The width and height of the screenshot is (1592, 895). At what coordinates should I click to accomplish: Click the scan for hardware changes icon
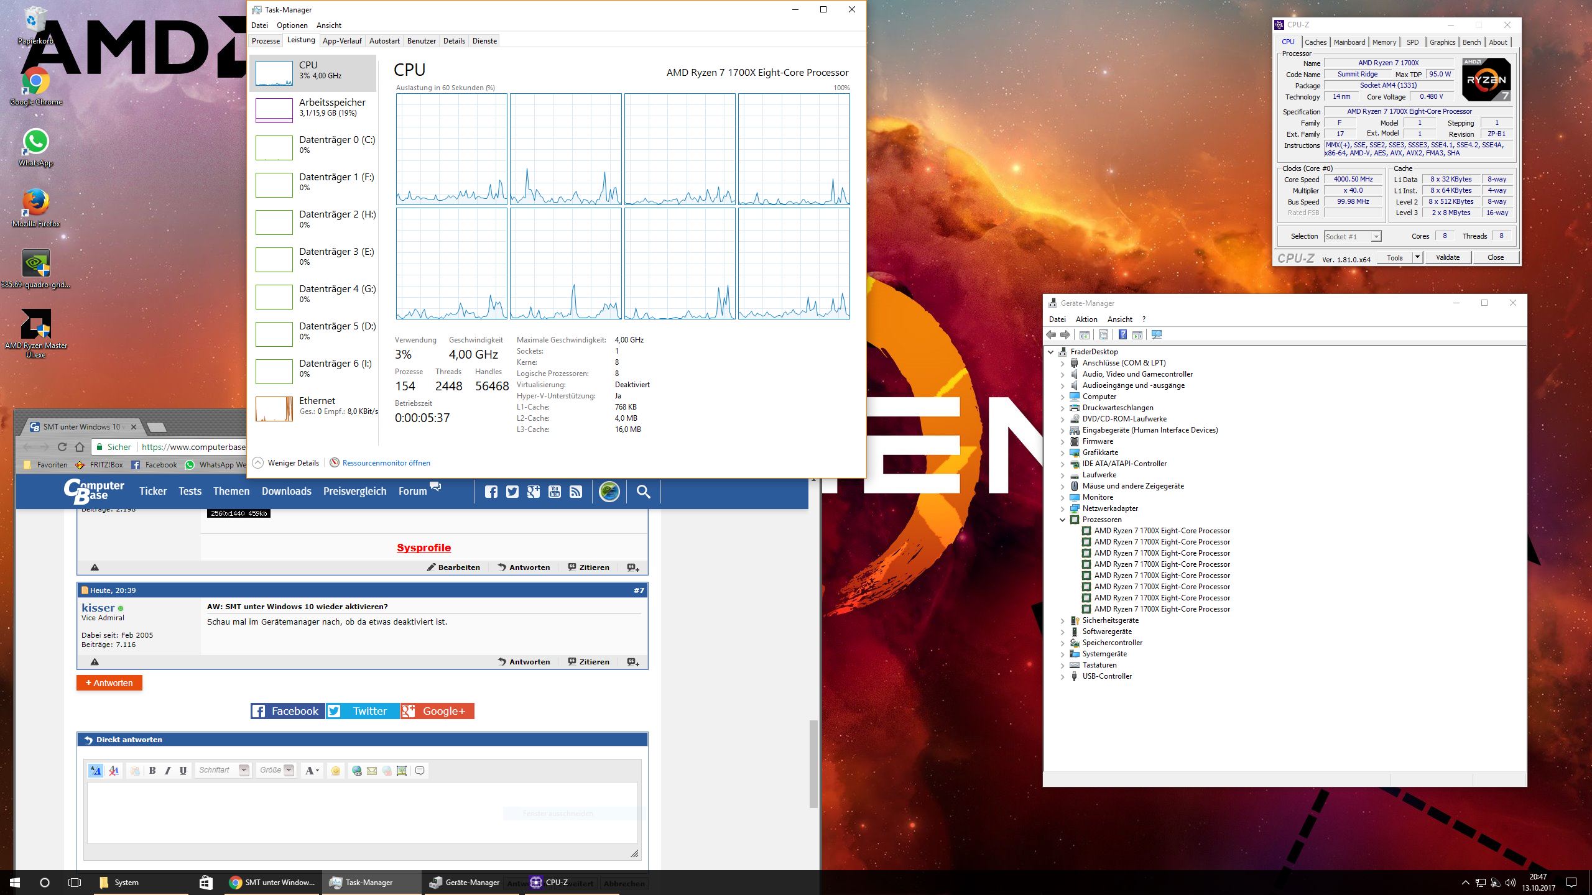(x=1156, y=335)
